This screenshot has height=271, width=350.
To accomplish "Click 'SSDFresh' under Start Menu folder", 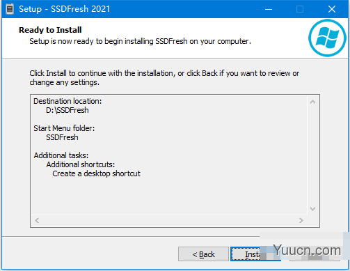I will tap(62, 137).
